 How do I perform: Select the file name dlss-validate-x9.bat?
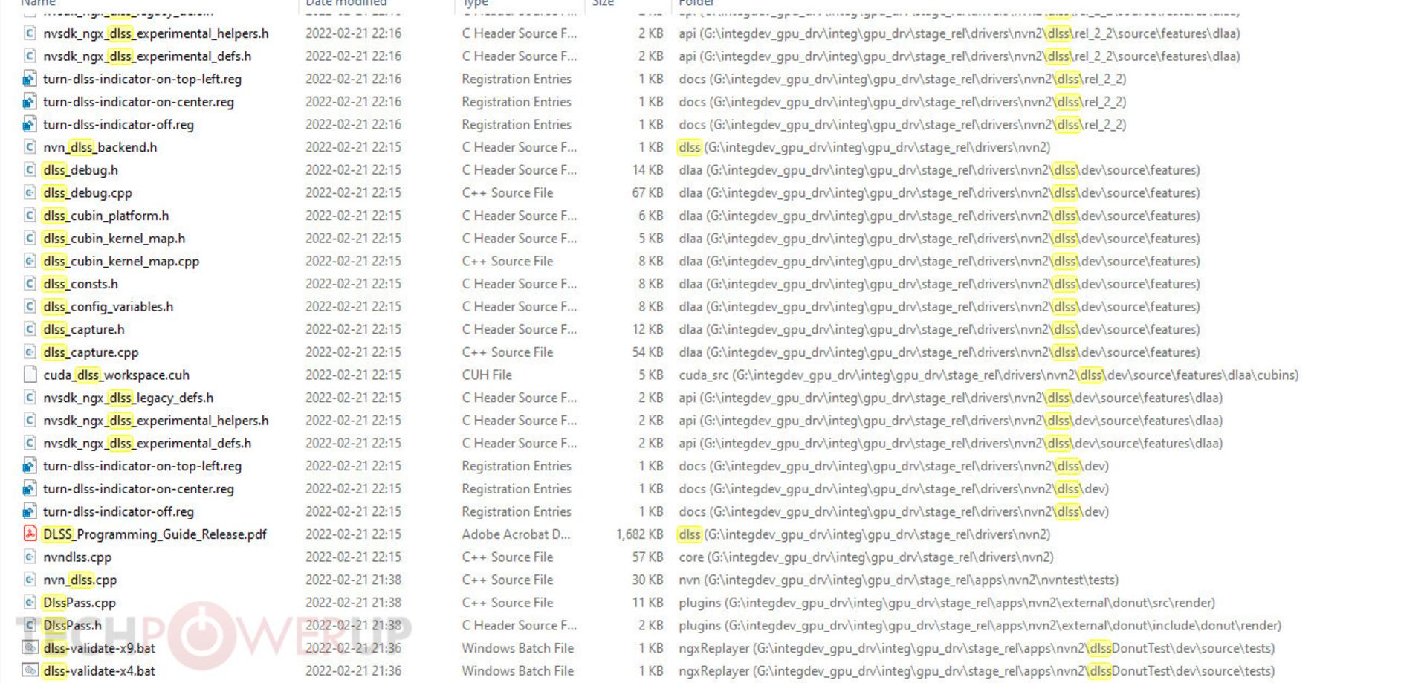100,647
